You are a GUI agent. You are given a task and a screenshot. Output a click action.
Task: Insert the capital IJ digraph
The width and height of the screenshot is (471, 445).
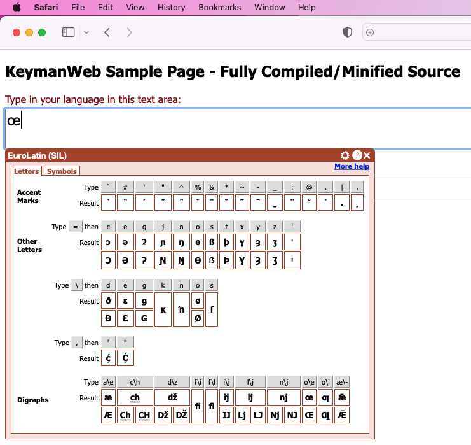click(226, 415)
